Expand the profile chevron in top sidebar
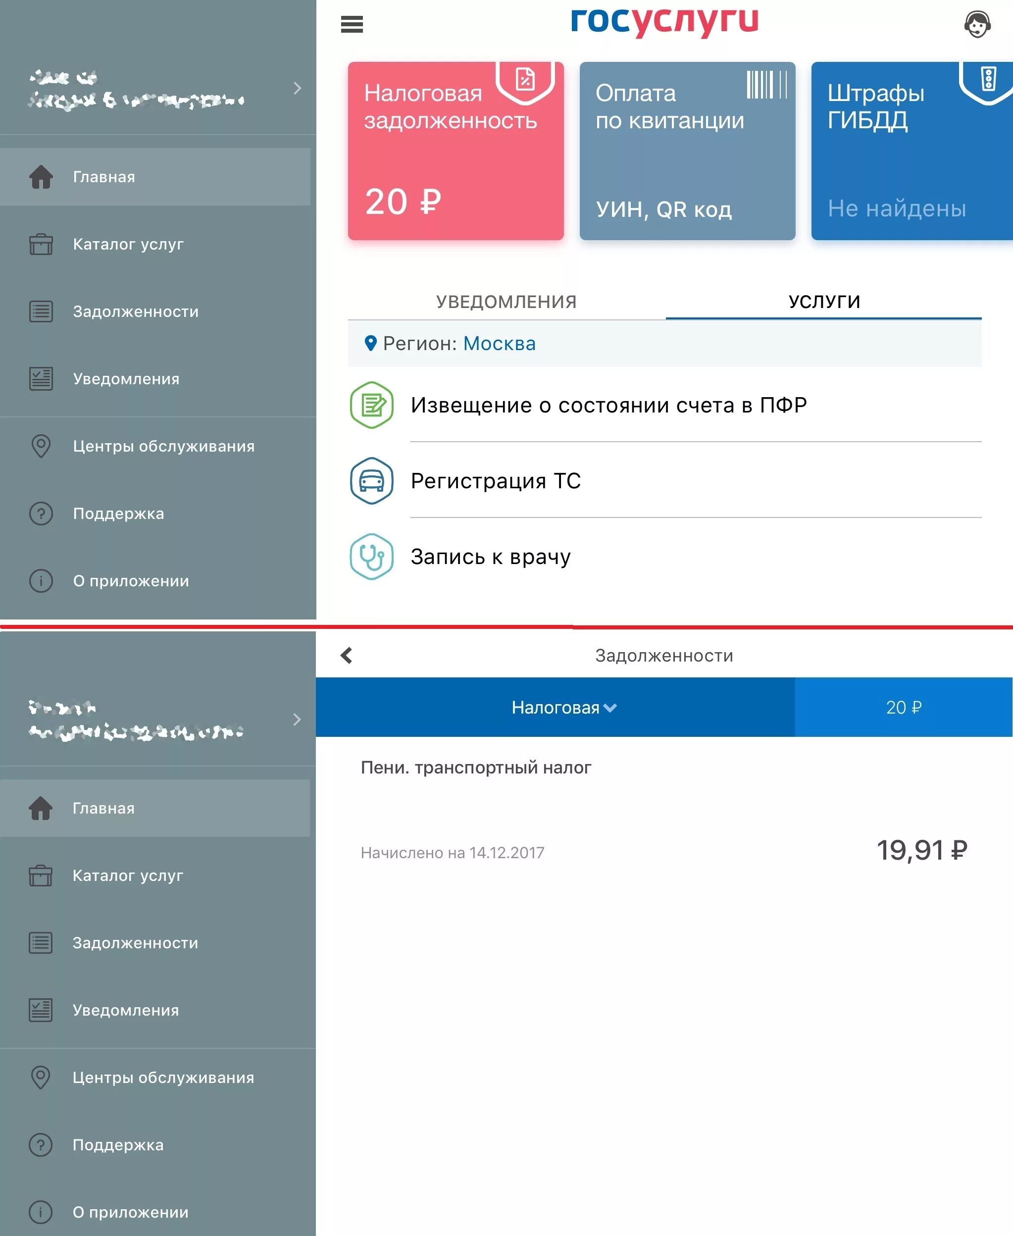1013x1236 pixels. click(297, 88)
